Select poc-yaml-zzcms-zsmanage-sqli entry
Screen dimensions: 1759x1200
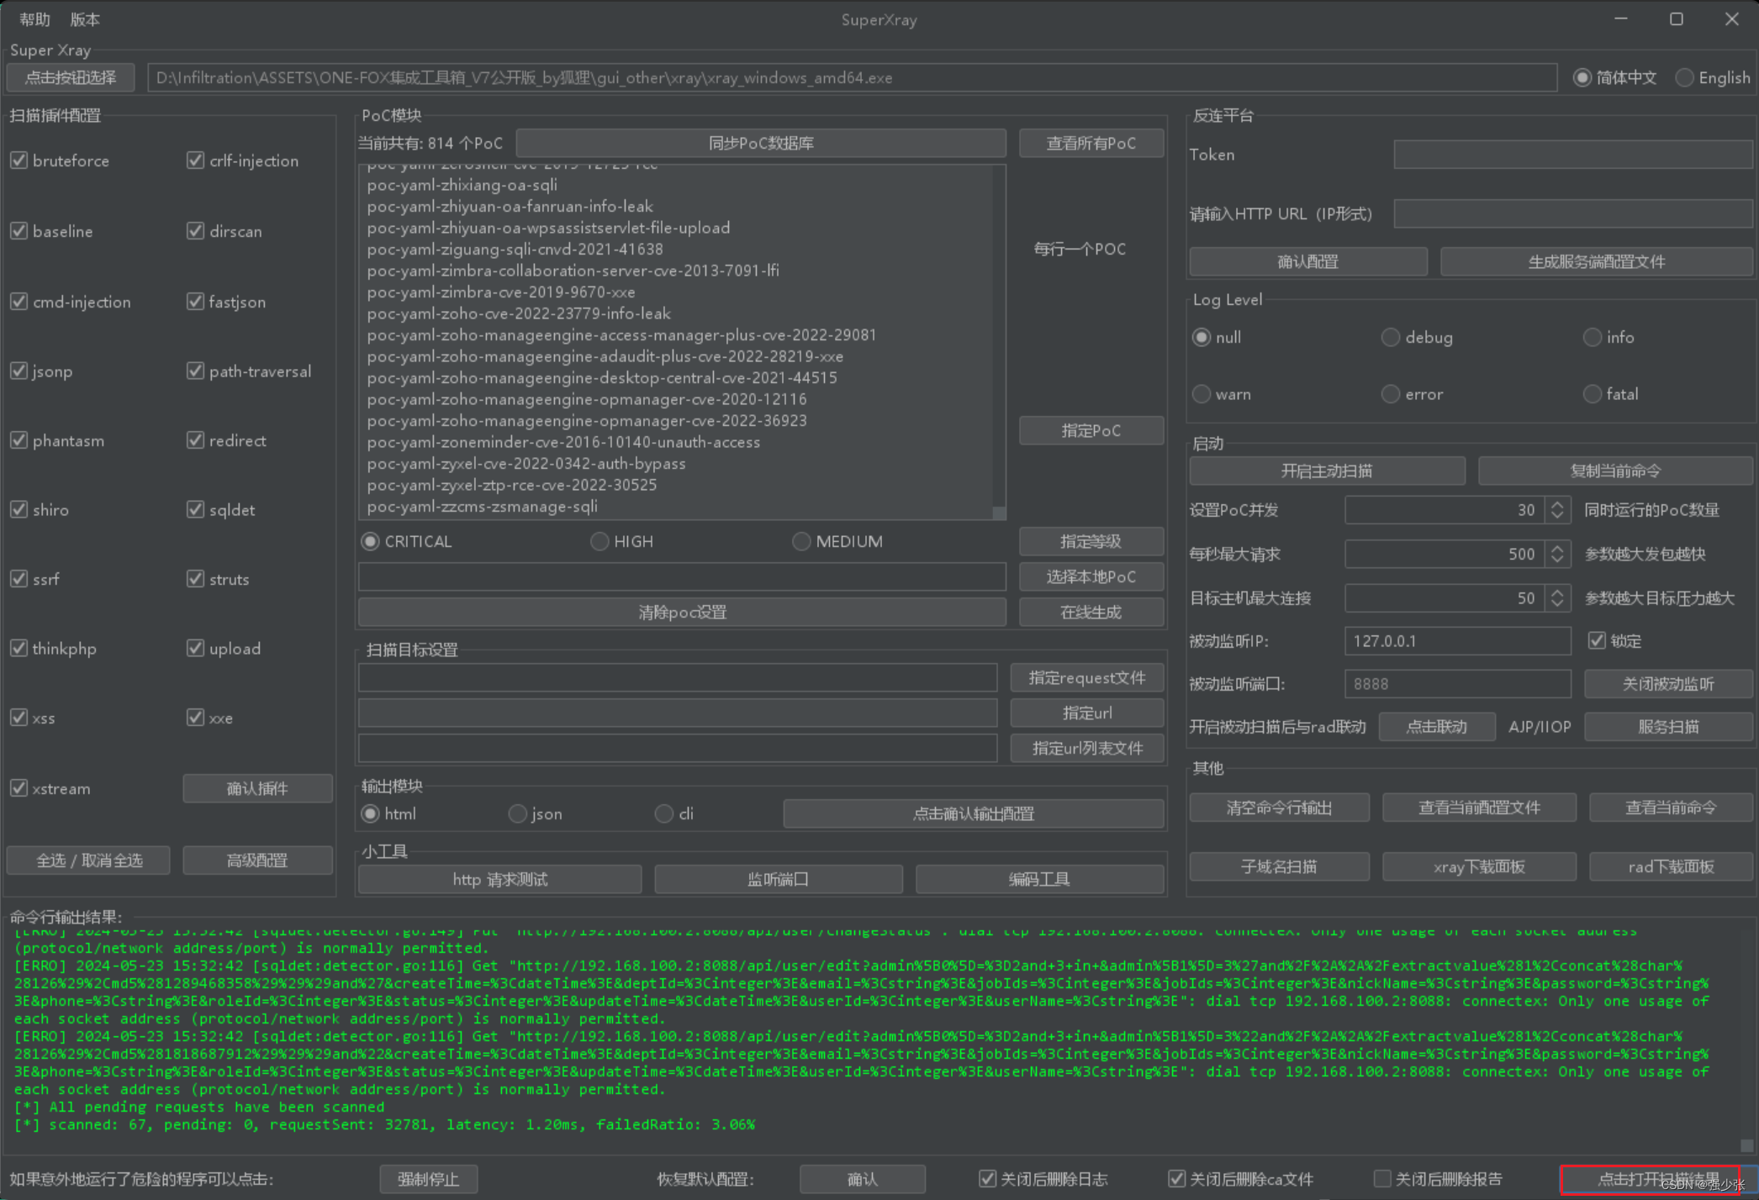(x=482, y=507)
